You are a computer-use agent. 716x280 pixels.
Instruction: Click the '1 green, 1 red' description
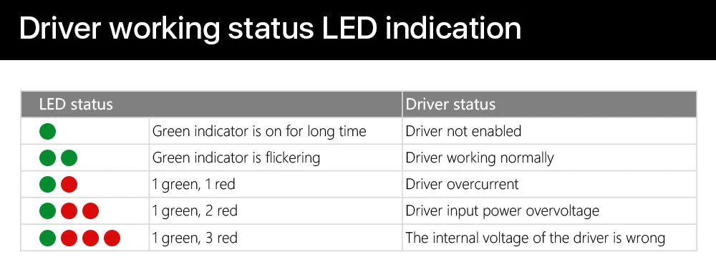point(193,185)
